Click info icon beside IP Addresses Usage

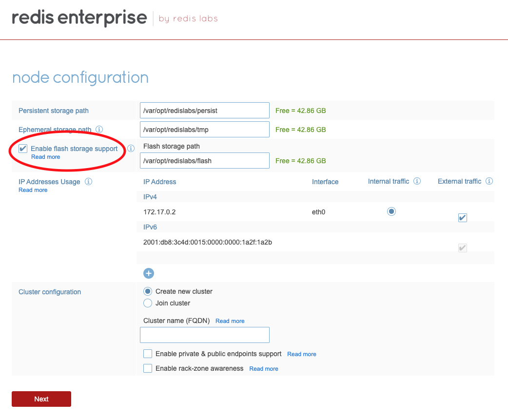tap(88, 182)
